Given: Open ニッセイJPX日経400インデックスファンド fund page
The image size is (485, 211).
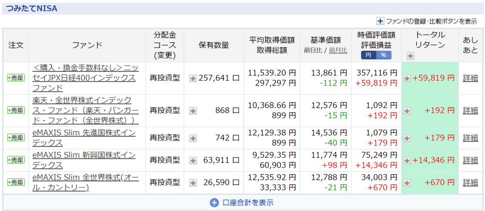Looking at the screenshot, I should pyautogui.click(x=86, y=78).
